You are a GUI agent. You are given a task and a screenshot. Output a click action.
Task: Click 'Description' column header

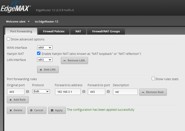click(x=121, y=85)
